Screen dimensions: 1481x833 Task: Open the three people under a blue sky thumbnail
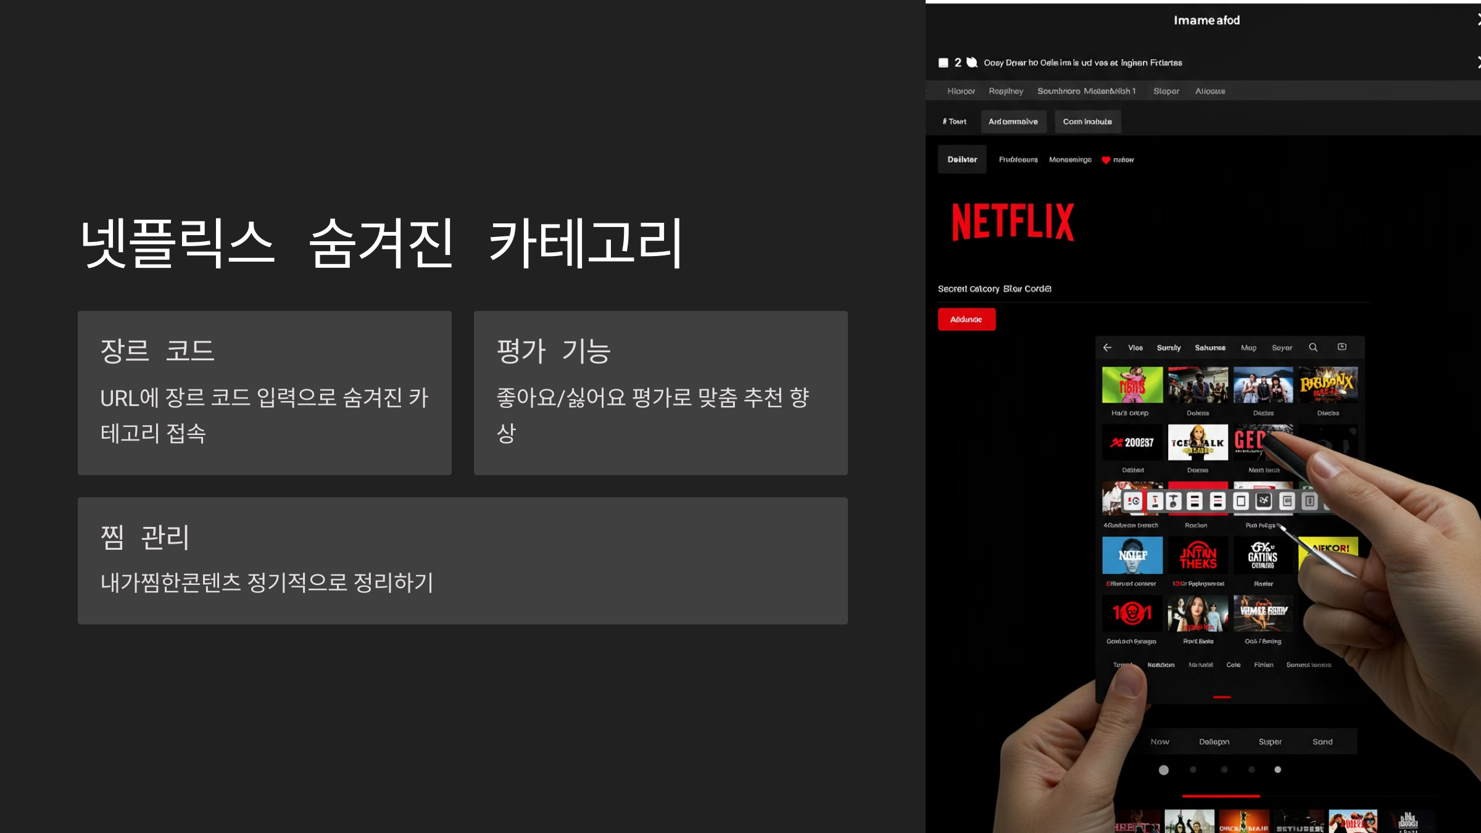(1263, 385)
